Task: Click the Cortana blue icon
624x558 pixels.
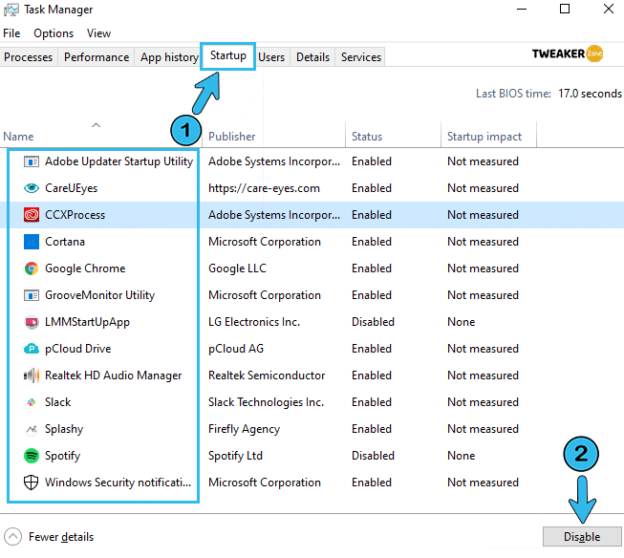Action: point(31,242)
